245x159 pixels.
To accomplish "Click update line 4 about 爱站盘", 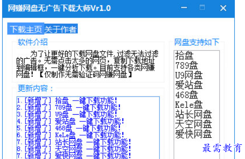I will (x=71, y=121).
